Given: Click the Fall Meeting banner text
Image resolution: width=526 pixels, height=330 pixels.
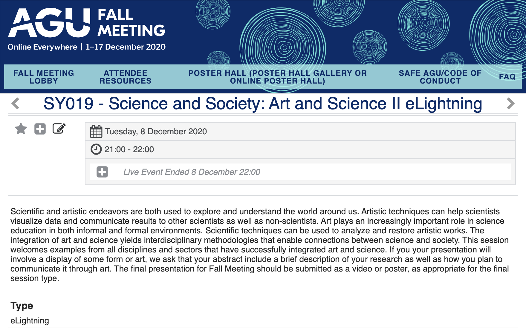Looking at the screenshot, I should (131, 23).
